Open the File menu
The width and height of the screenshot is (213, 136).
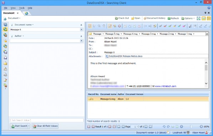(6, 8)
